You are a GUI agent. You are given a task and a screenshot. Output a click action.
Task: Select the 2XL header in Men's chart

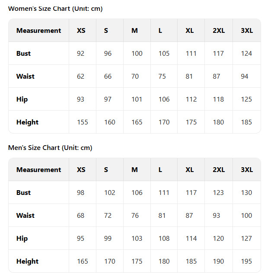(219, 170)
